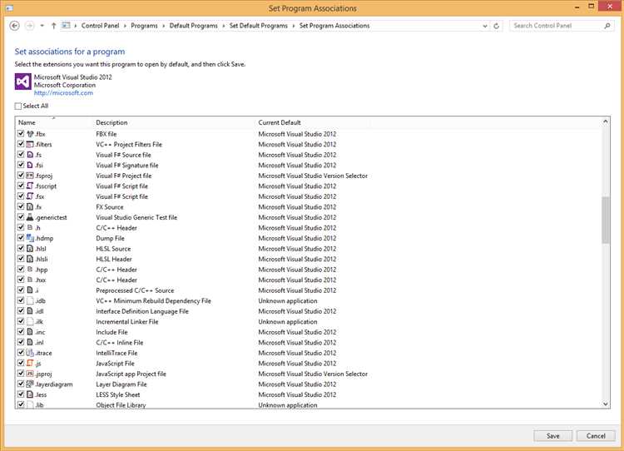The height and width of the screenshot is (451, 624).
Task: Uncheck the .hxx extension checkbox
Action: (x=21, y=280)
